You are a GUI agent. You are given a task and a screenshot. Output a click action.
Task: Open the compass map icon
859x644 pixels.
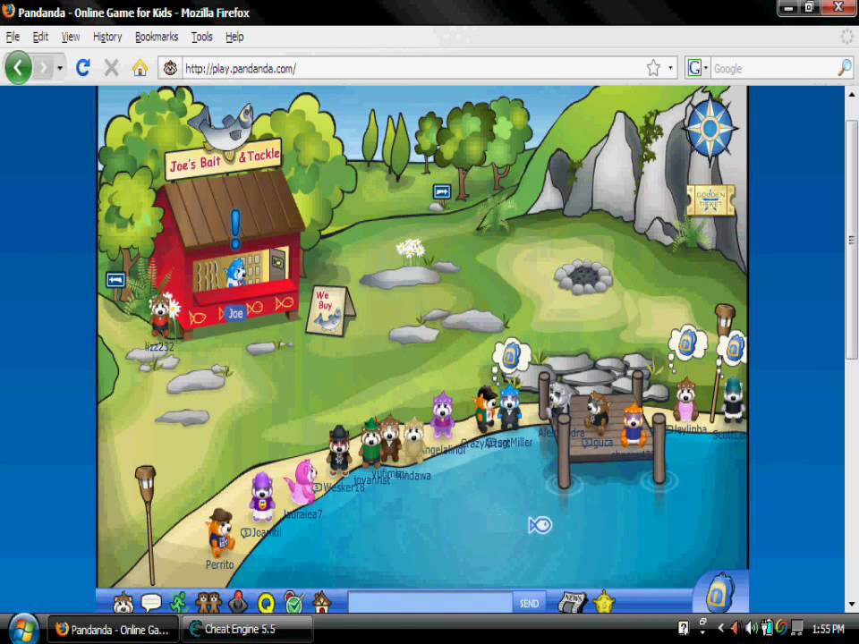click(710, 129)
